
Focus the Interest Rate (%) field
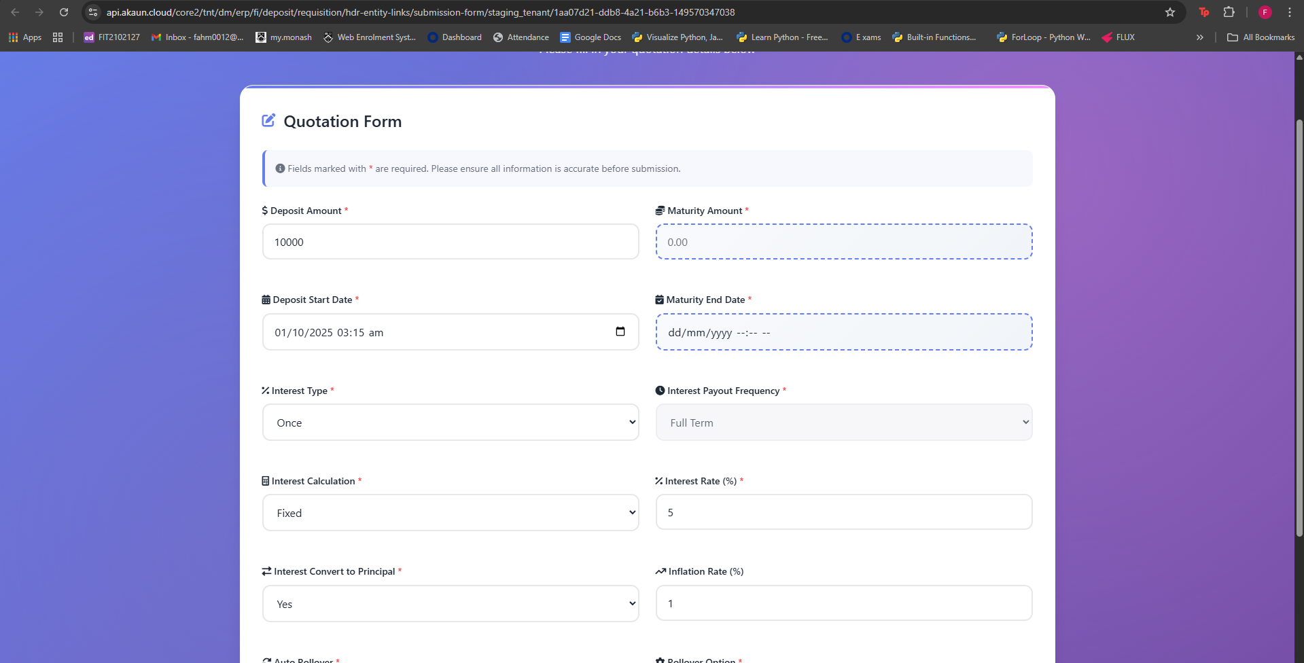(x=843, y=512)
